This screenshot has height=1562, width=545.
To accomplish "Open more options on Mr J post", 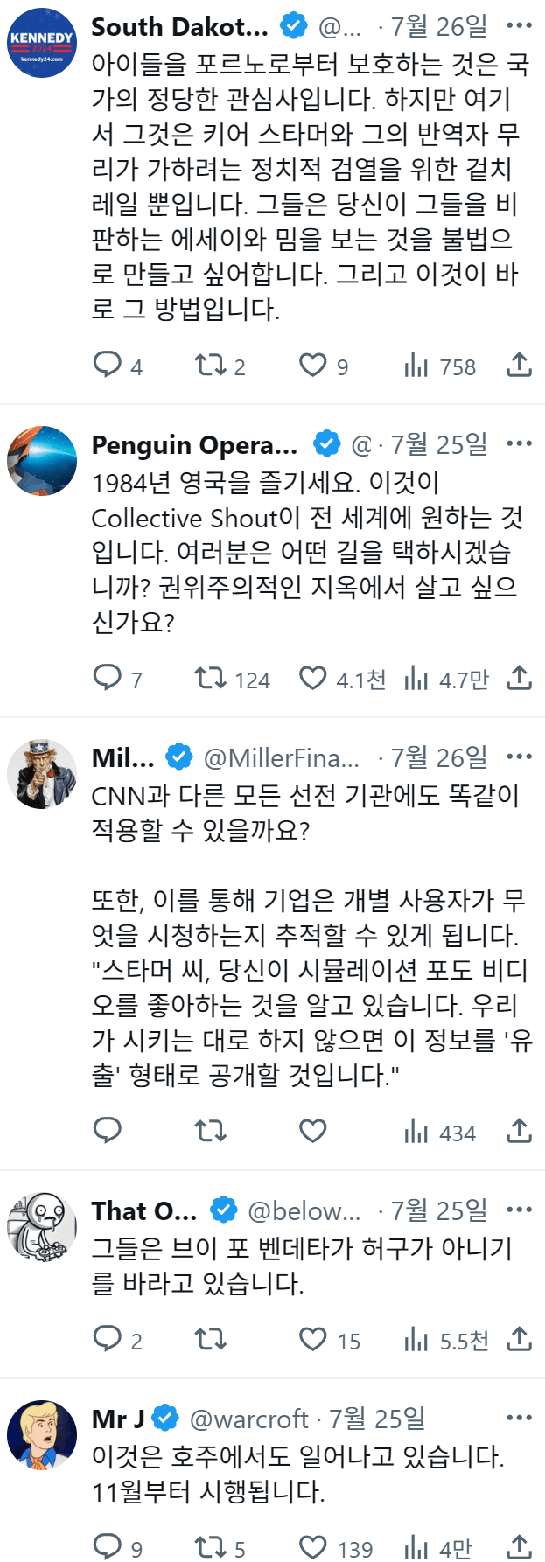I will click(519, 1418).
